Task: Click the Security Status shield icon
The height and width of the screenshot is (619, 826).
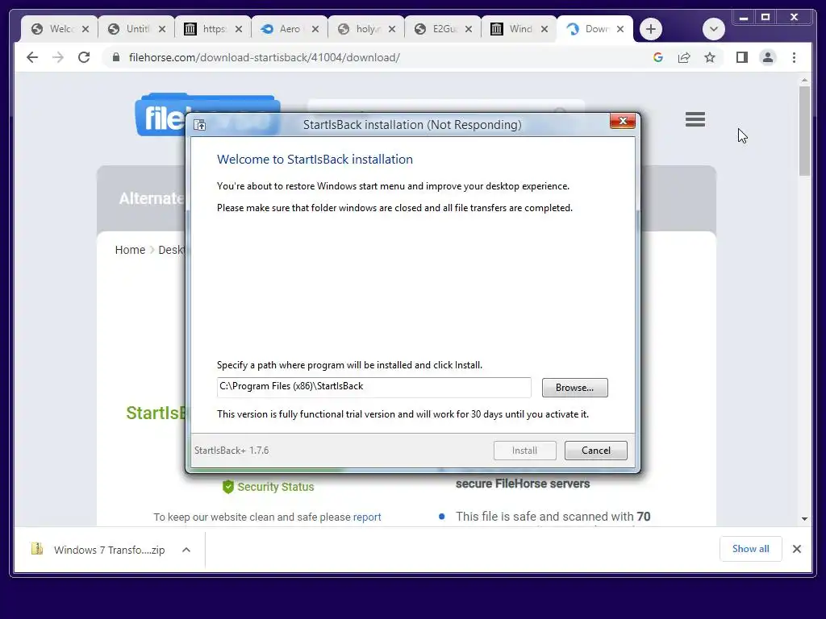Action: pyautogui.click(x=228, y=486)
